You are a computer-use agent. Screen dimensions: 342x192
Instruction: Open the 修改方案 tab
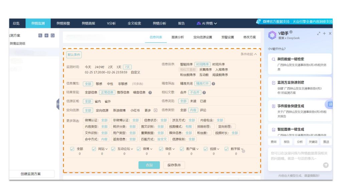pos(250,37)
